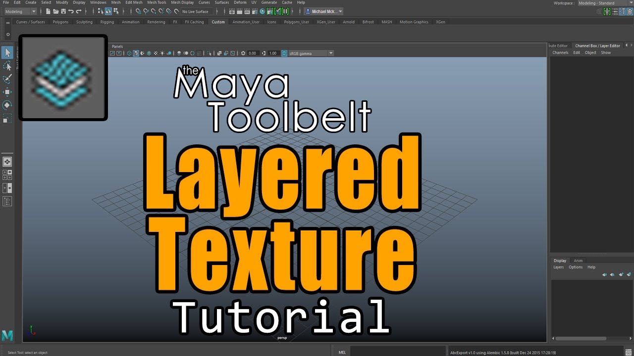Activate the Lasso select tool
634x356 pixels.
tap(7, 66)
